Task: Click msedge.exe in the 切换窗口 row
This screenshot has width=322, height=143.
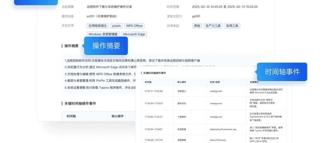Action: (216, 91)
